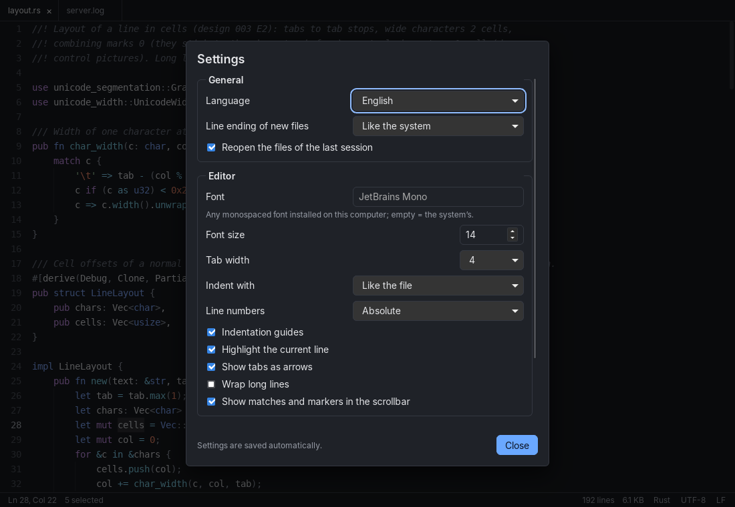Click the Editor section heading

pyautogui.click(x=222, y=176)
